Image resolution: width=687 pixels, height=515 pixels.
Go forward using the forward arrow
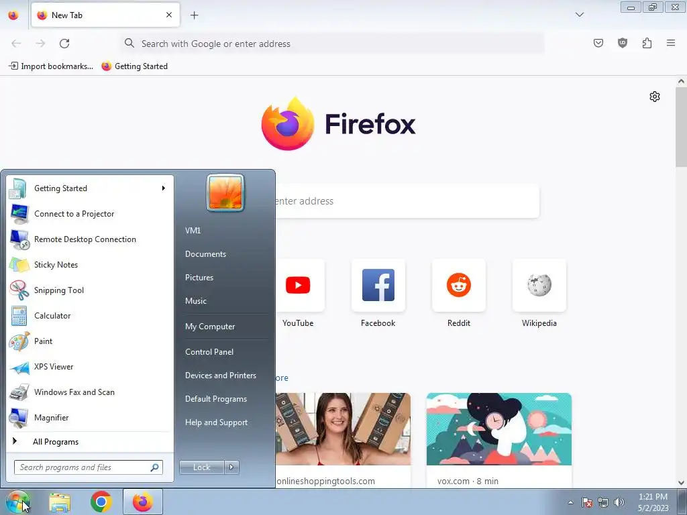pyautogui.click(x=40, y=44)
